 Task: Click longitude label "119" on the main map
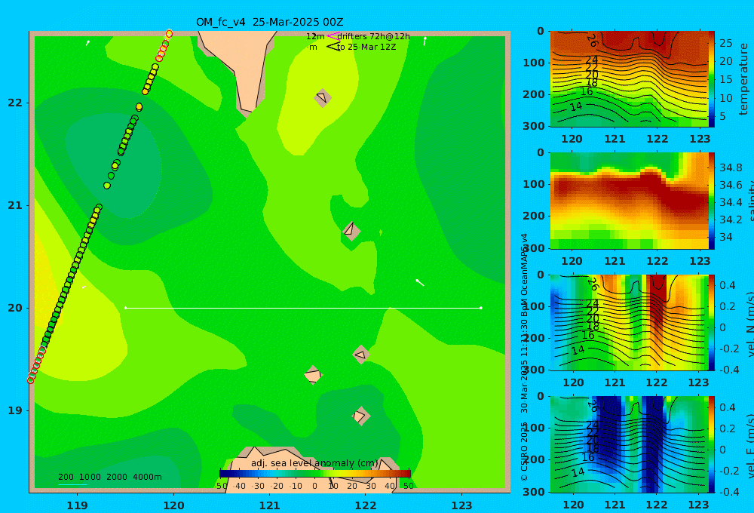[78, 505]
